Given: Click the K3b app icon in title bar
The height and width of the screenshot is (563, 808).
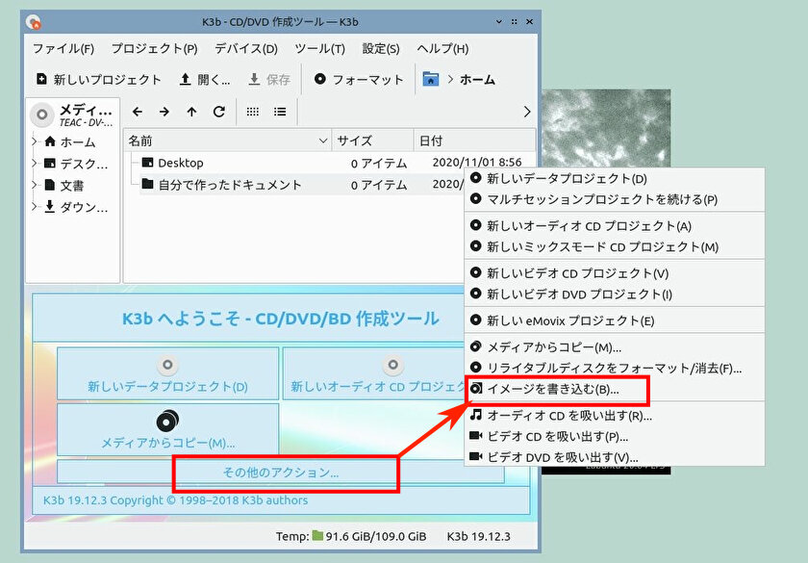Looking at the screenshot, I should [x=34, y=21].
